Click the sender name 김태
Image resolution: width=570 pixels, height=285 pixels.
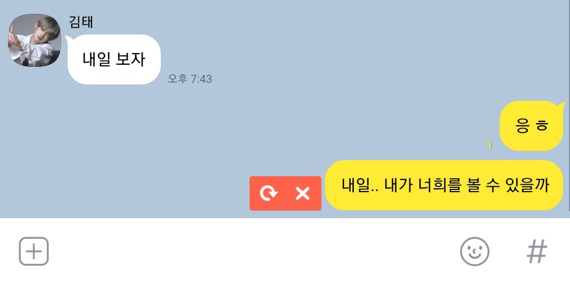coord(81,22)
